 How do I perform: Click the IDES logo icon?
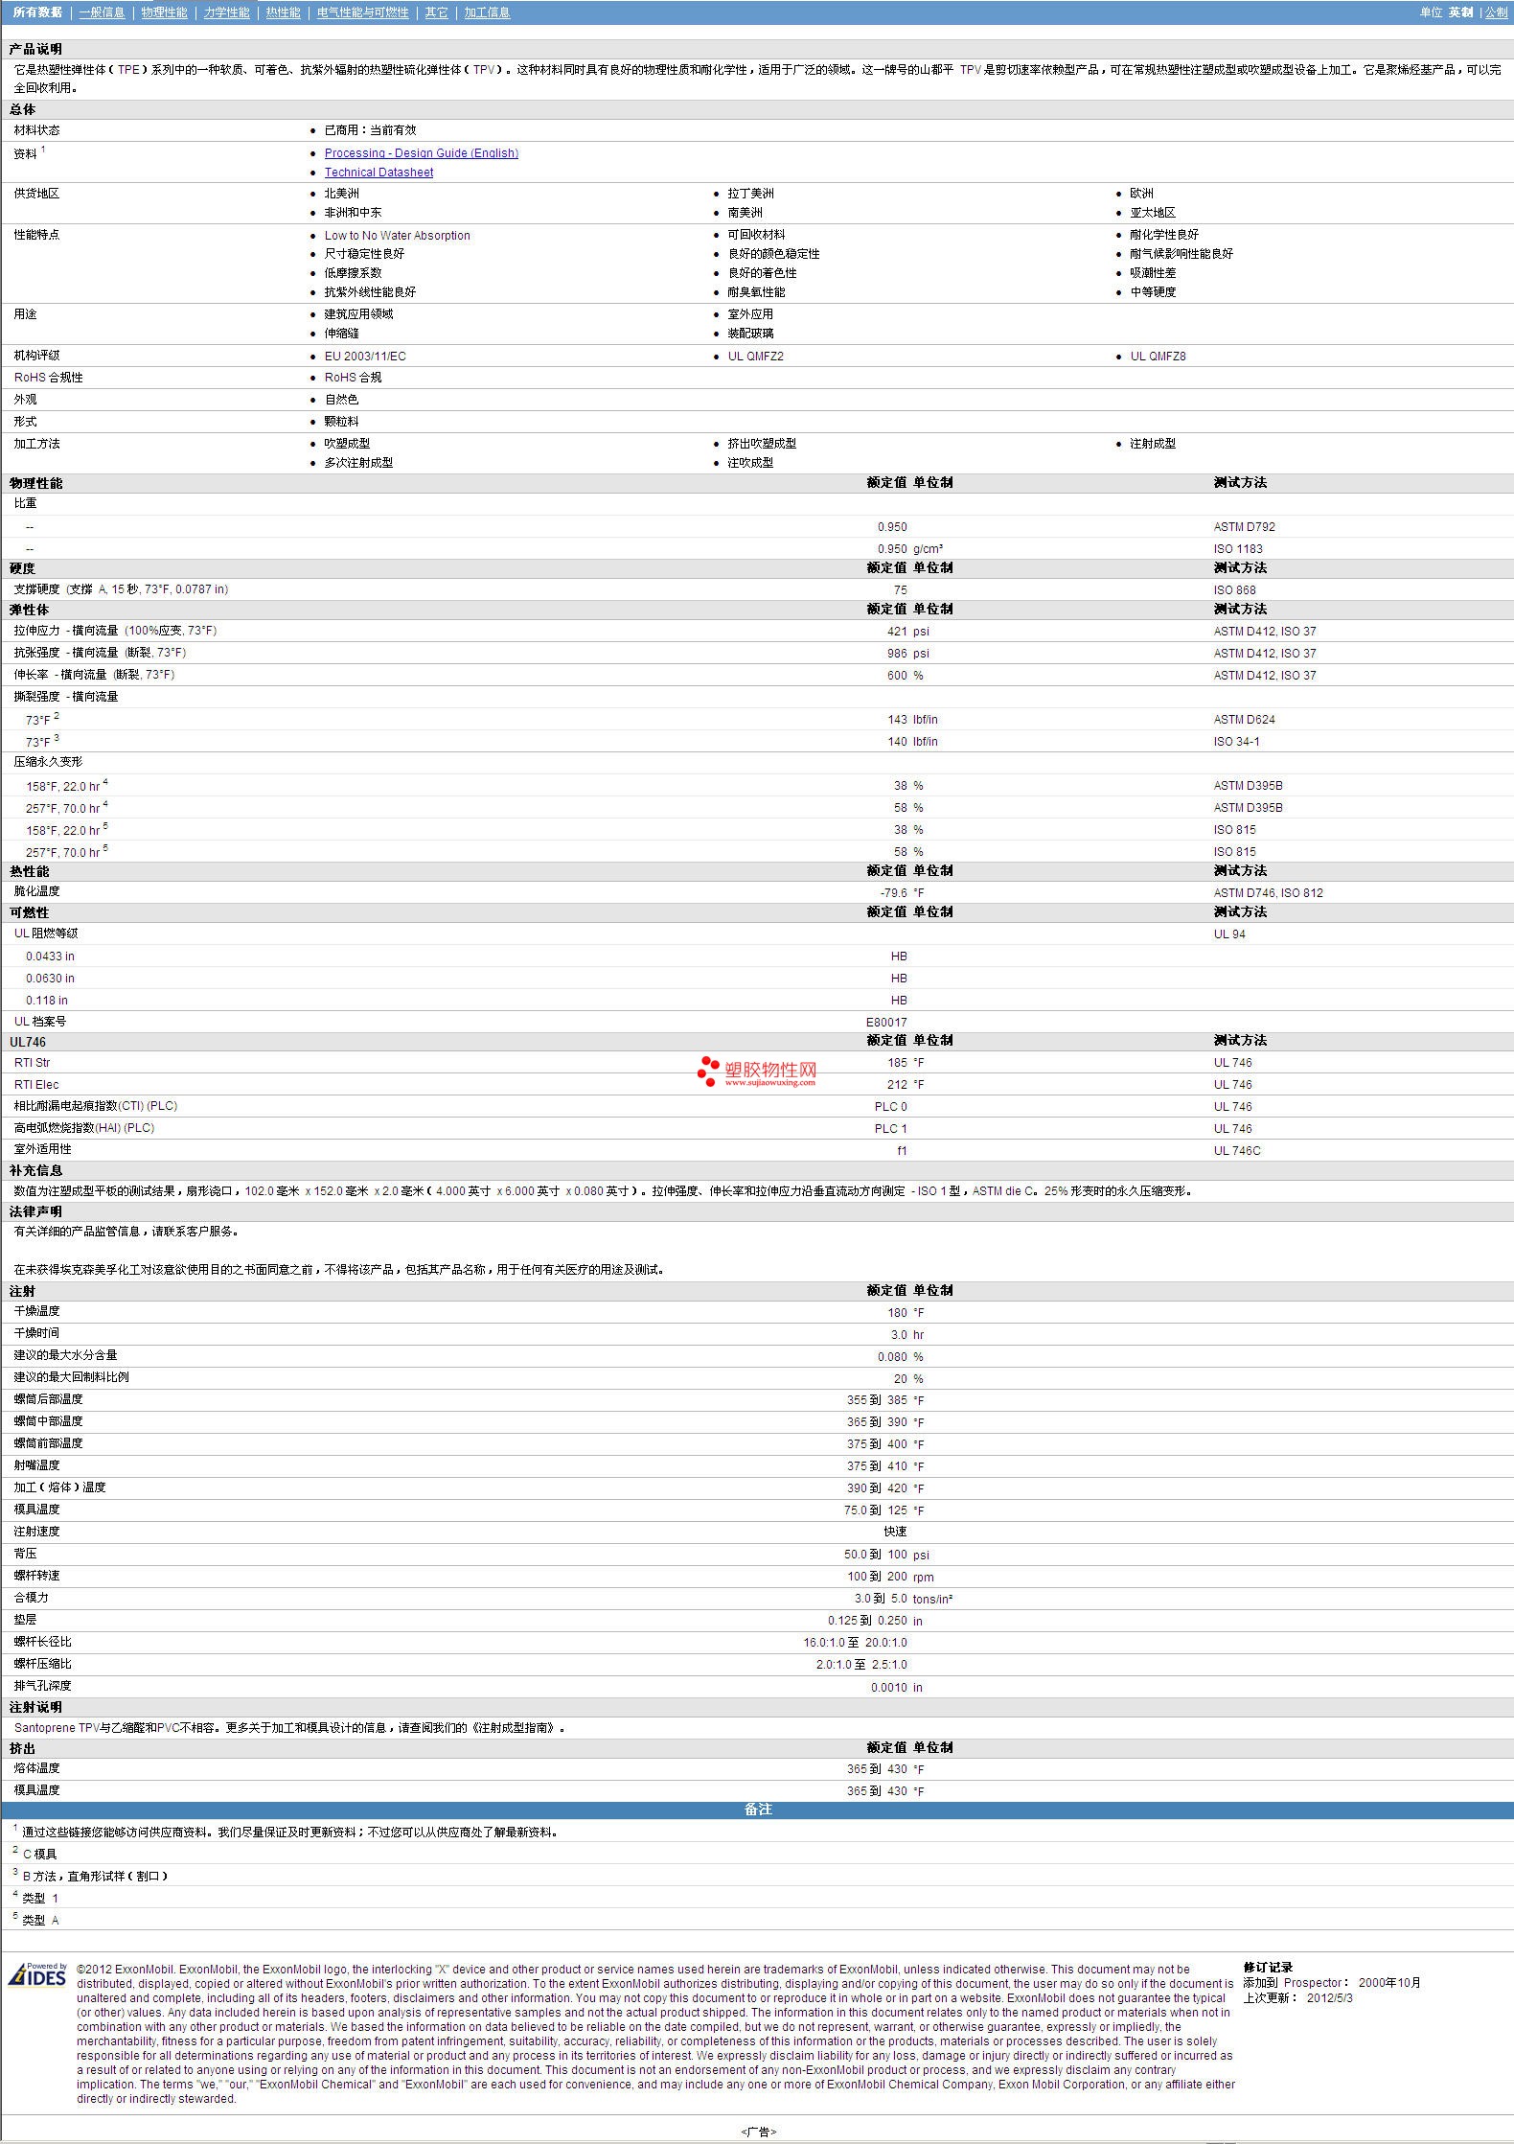coord(37,1973)
